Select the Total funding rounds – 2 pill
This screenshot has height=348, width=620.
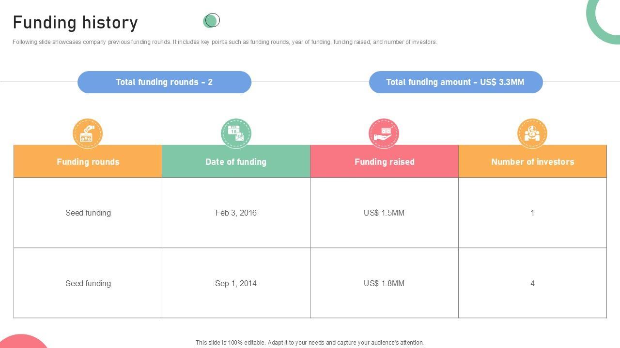164,82
